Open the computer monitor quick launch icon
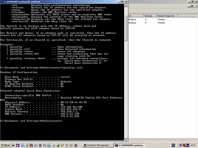Viewport: 198px width, 148px height. click(x=76, y=145)
